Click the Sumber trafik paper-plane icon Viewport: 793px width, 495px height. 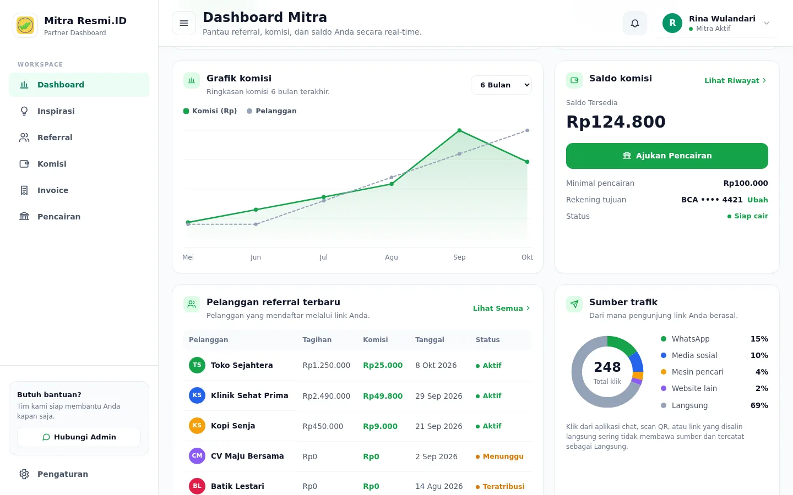(x=574, y=304)
